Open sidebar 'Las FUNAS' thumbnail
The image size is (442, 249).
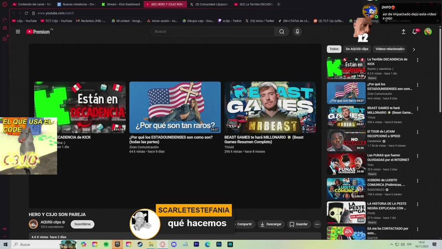(x=346, y=164)
